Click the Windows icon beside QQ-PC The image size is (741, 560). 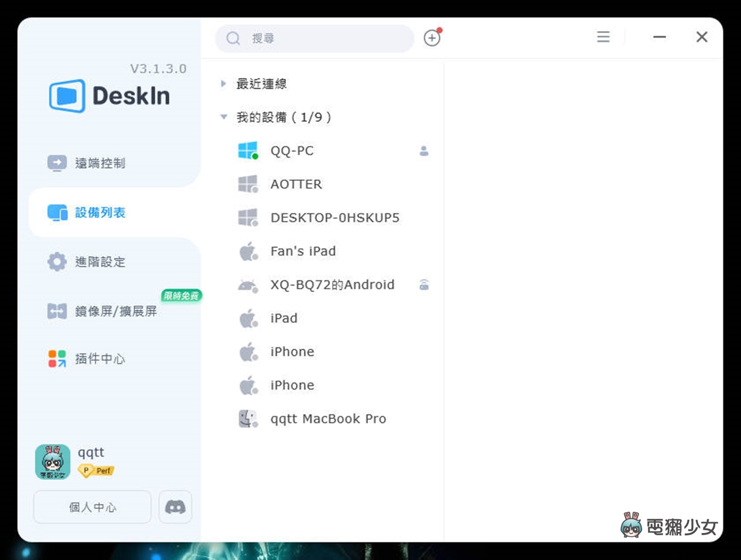(248, 151)
